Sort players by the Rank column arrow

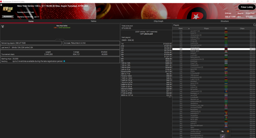pyautogui.click(x=189, y=29)
